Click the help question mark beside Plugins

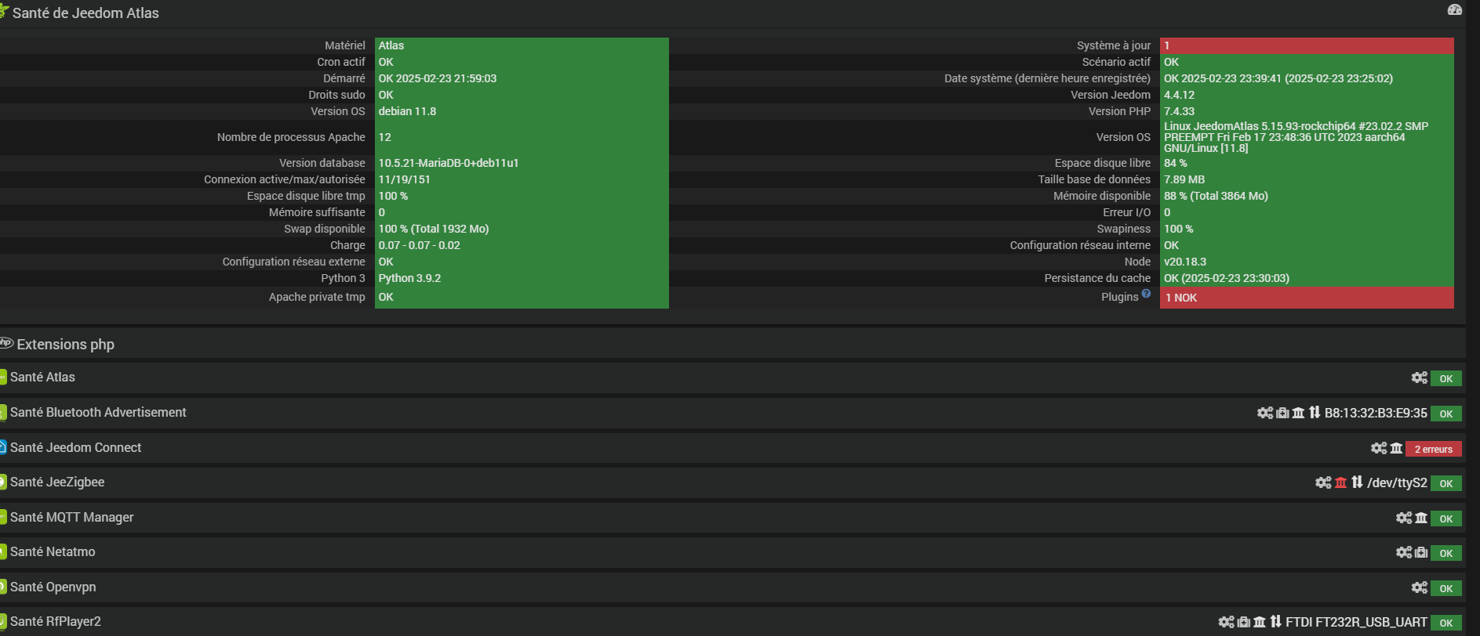(x=1146, y=294)
